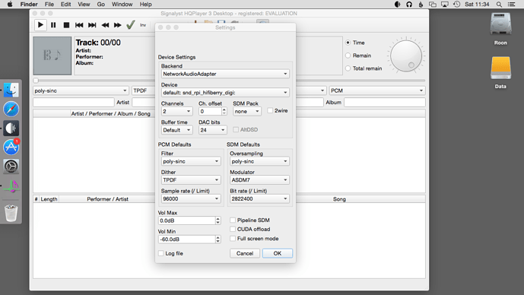Click the album art placeholder thumbnail
Screen dimensions: 524x295
[52, 56]
